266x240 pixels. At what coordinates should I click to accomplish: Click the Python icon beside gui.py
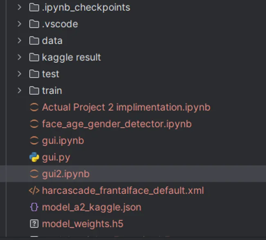[34, 157]
